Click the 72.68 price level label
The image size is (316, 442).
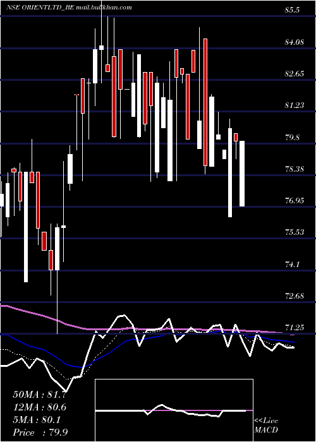(x=295, y=296)
